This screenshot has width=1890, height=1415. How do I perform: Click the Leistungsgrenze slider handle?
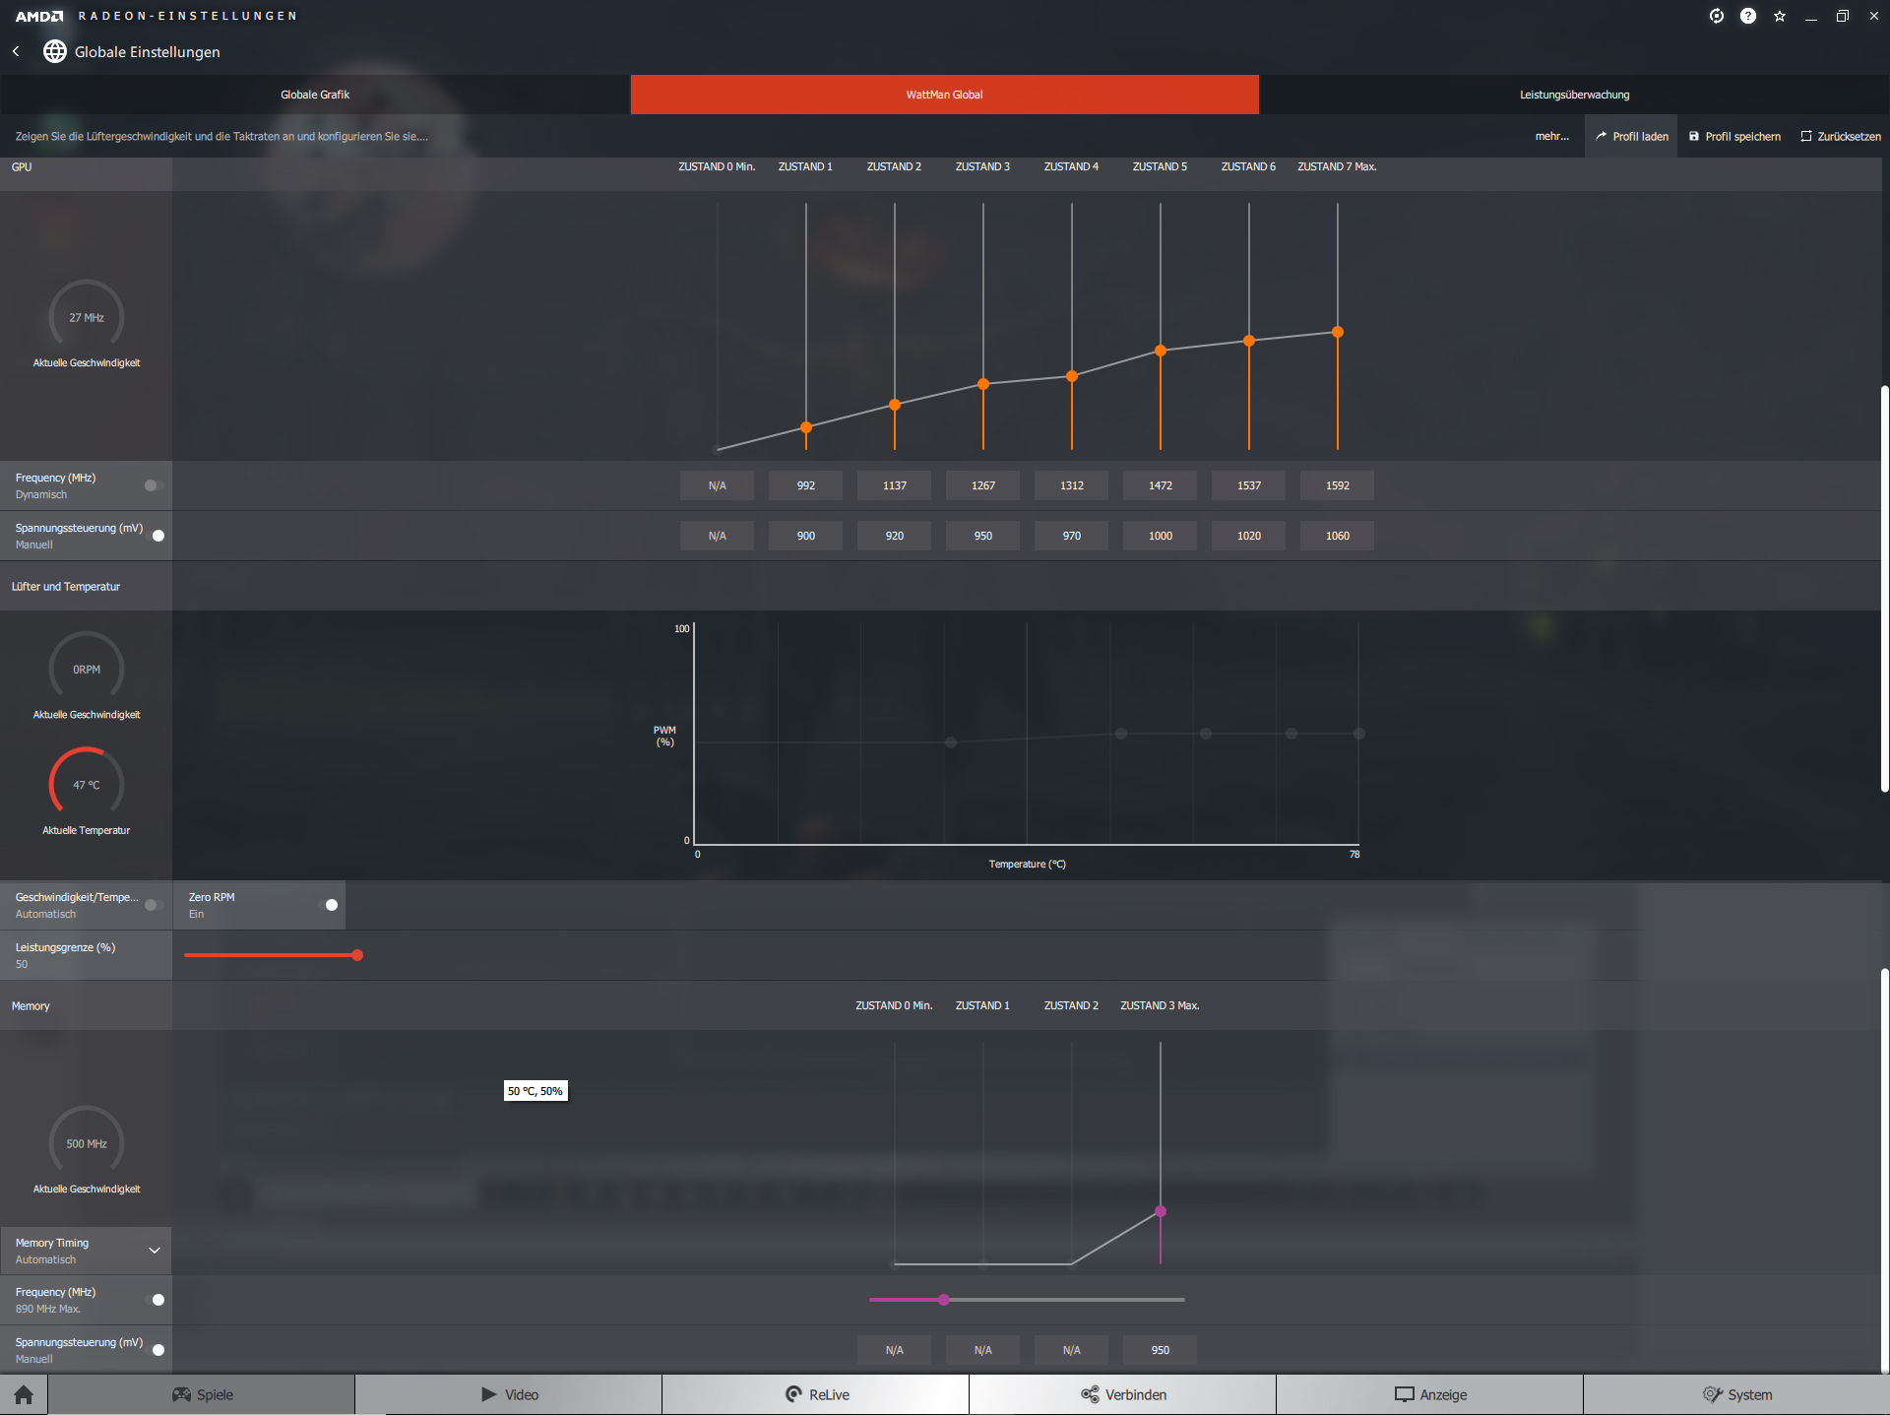pyautogui.click(x=357, y=955)
